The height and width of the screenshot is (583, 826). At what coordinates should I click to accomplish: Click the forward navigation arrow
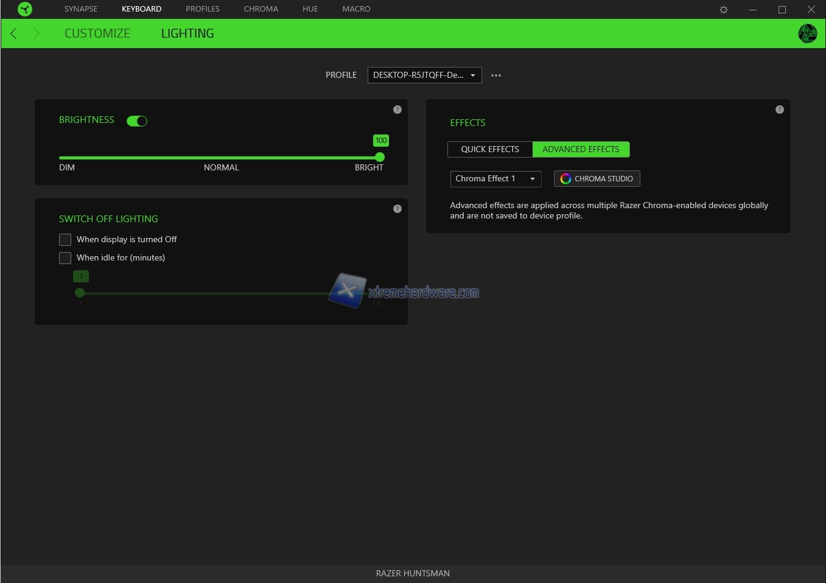[37, 33]
